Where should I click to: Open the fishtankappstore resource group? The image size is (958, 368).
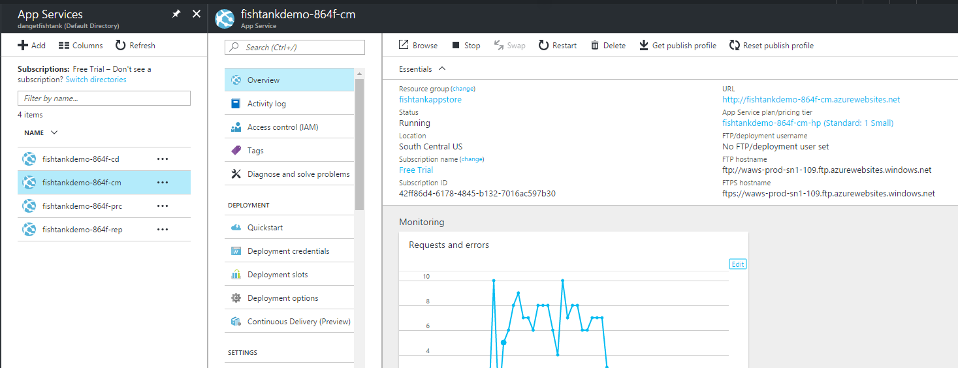pyautogui.click(x=430, y=100)
